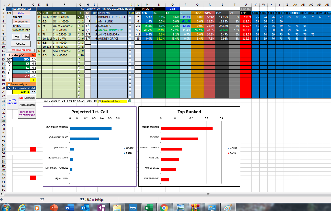The image size is (331, 211).
Task: Click the DRF Scratches button
Action: [27, 98]
